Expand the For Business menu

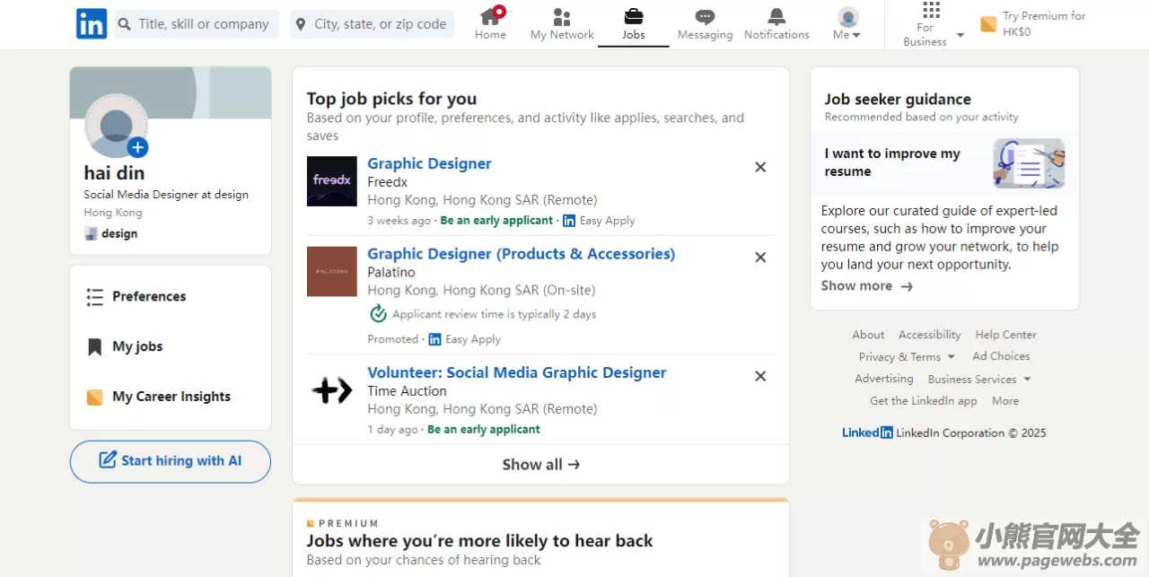[x=934, y=24]
